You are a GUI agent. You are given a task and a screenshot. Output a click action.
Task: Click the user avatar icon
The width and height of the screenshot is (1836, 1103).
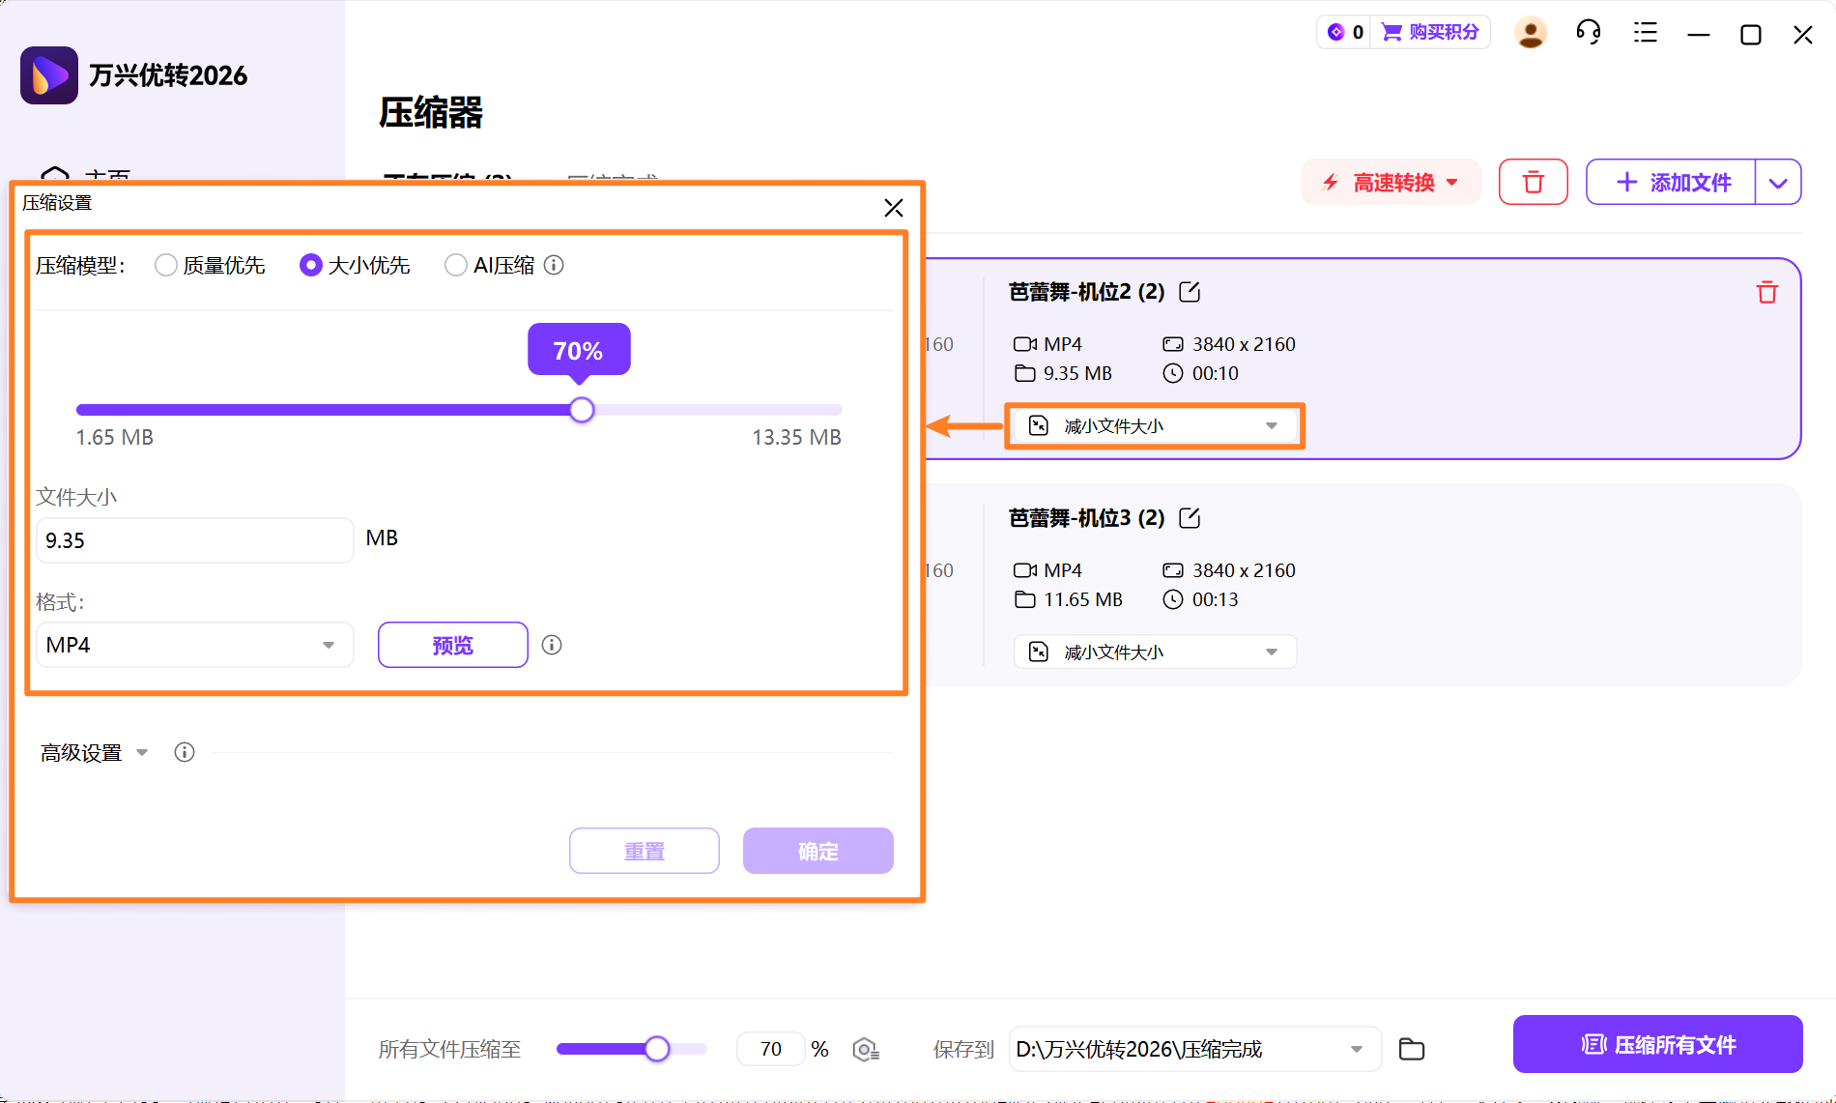click(1531, 32)
